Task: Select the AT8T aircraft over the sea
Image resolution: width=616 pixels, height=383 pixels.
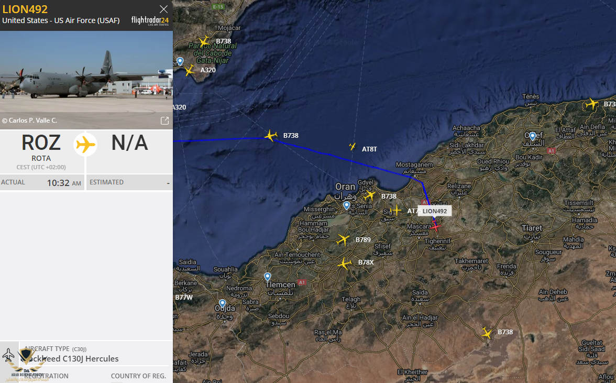Action: pos(353,147)
